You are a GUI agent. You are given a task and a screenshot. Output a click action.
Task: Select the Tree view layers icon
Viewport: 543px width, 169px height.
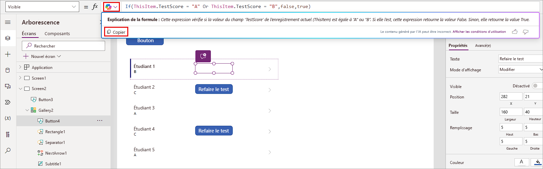tap(8, 38)
